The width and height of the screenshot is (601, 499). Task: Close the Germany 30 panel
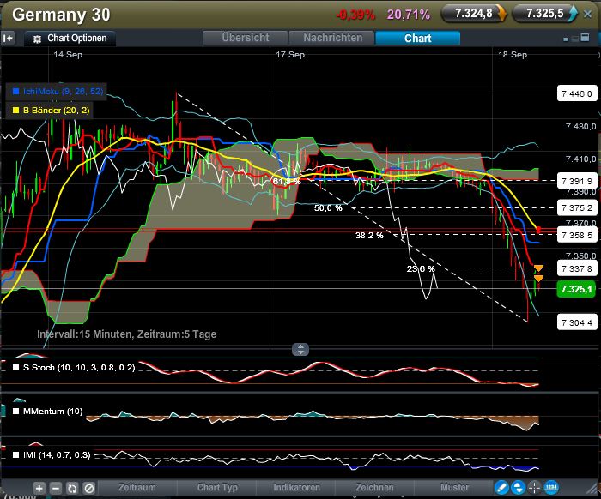587,15
